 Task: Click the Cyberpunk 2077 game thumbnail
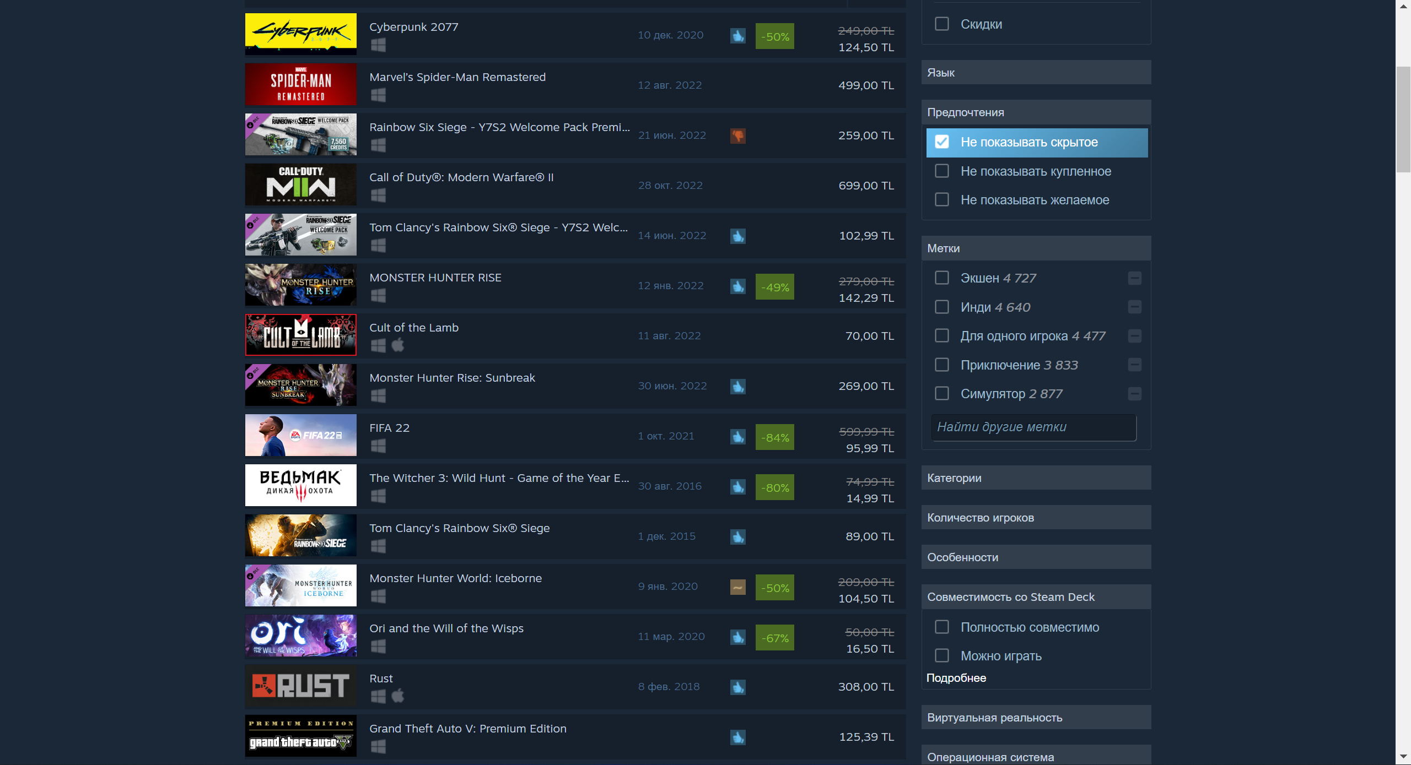[x=300, y=35]
